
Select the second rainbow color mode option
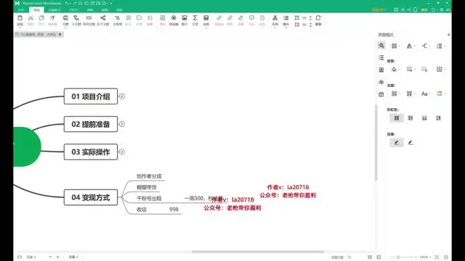[x=411, y=118]
